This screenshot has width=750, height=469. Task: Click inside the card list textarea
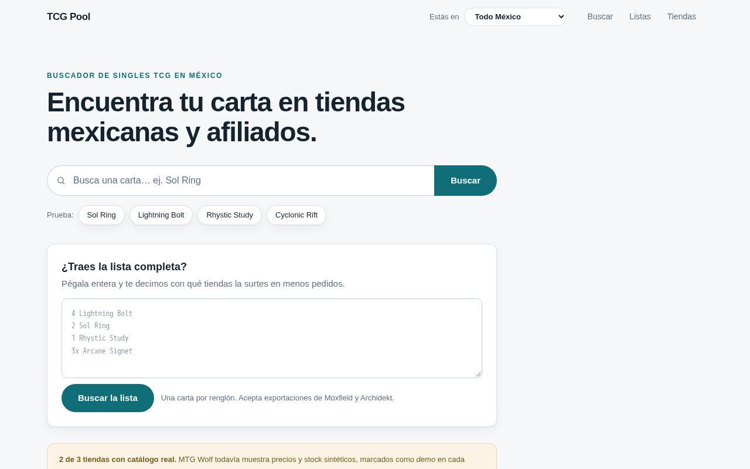coord(272,338)
